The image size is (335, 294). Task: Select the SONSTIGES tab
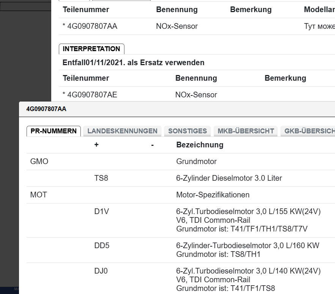187,131
